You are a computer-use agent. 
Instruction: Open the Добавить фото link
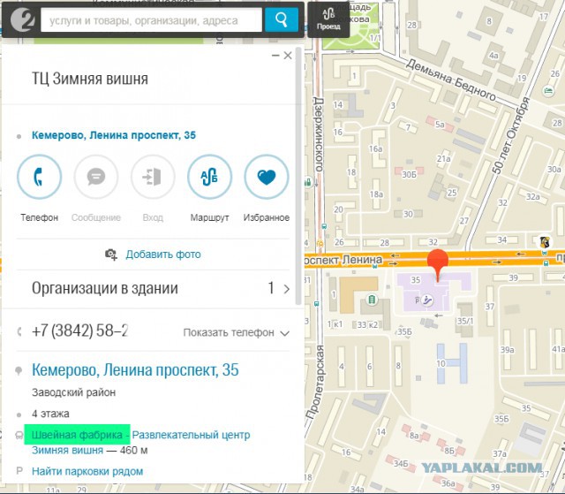(163, 255)
